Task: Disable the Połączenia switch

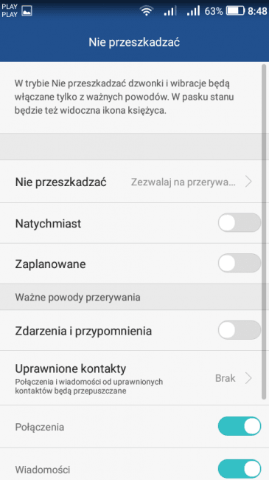Action: pyautogui.click(x=239, y=426)
